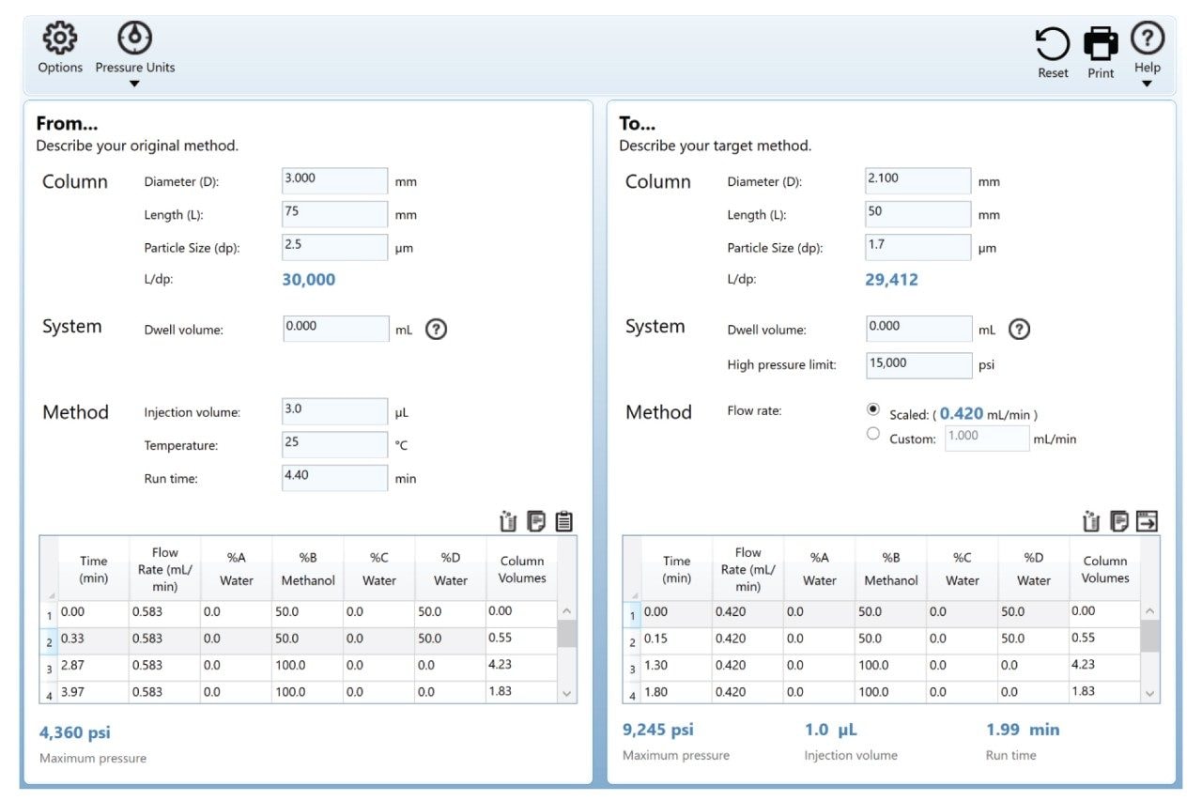1202x801 pixels.
Task: Click original table cell time 0.33
Action: (93, 640)
